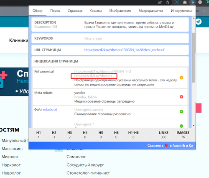Click 'Сканирование страницы разрешено' text

pyautogui.click(x=102, y=114)
